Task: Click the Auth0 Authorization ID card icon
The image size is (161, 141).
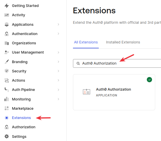Action: 87,92
